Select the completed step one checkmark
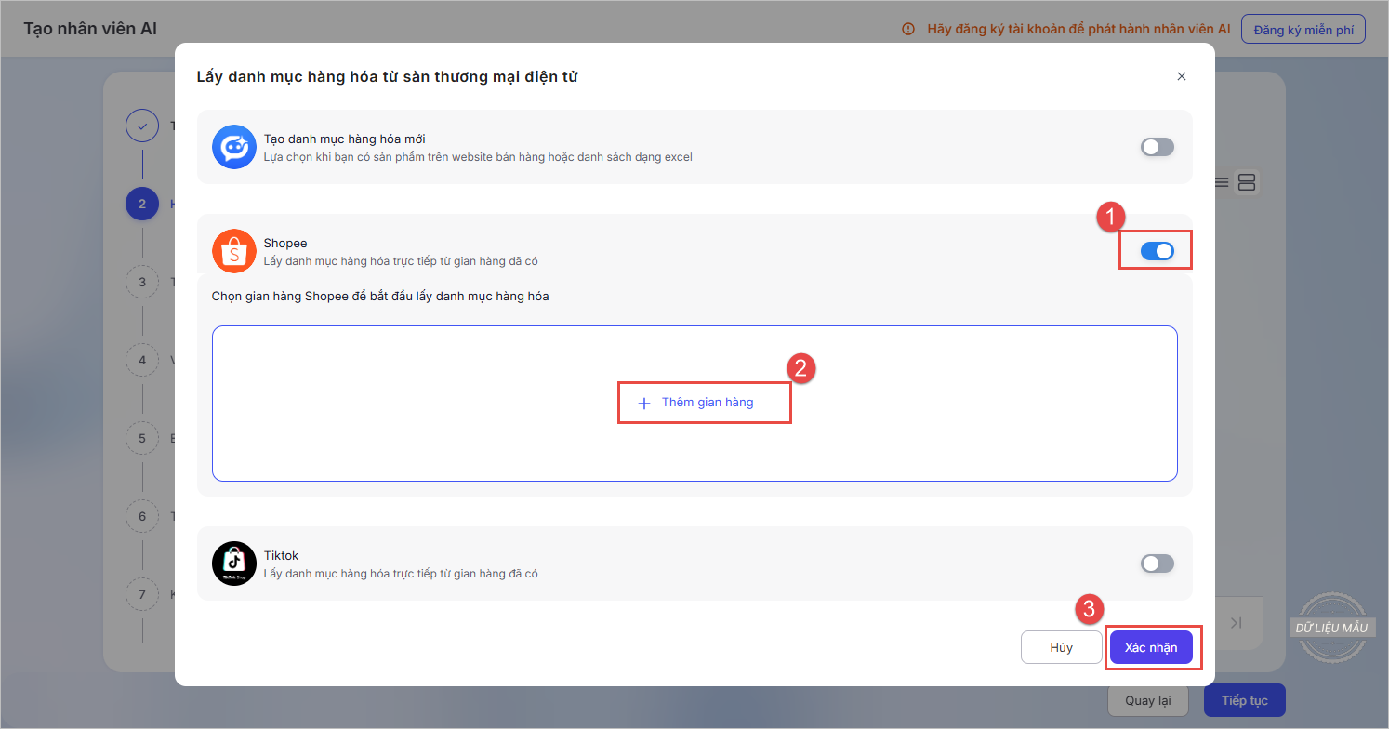 (142, 126)
